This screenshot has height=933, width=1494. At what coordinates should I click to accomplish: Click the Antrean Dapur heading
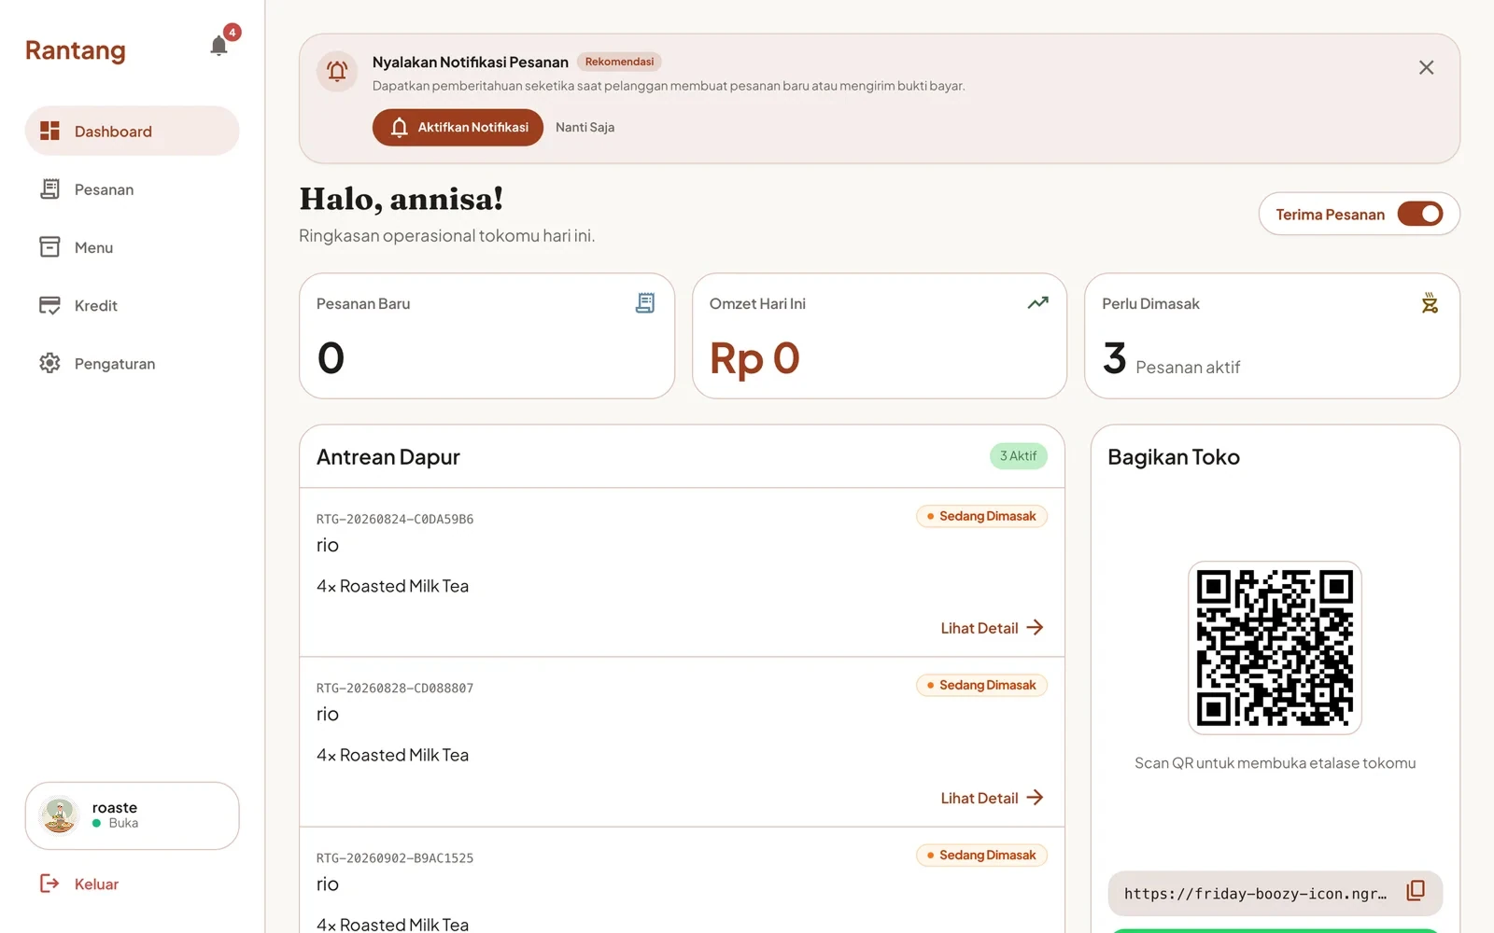pyautogui.click(x=388, y=457)
